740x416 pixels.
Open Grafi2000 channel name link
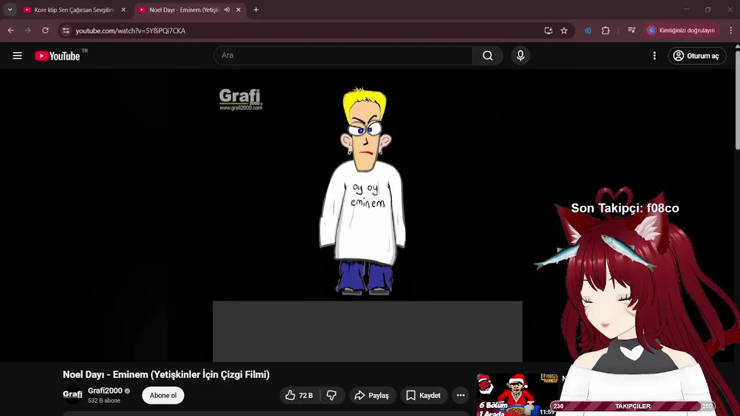[x=105, y=391]
